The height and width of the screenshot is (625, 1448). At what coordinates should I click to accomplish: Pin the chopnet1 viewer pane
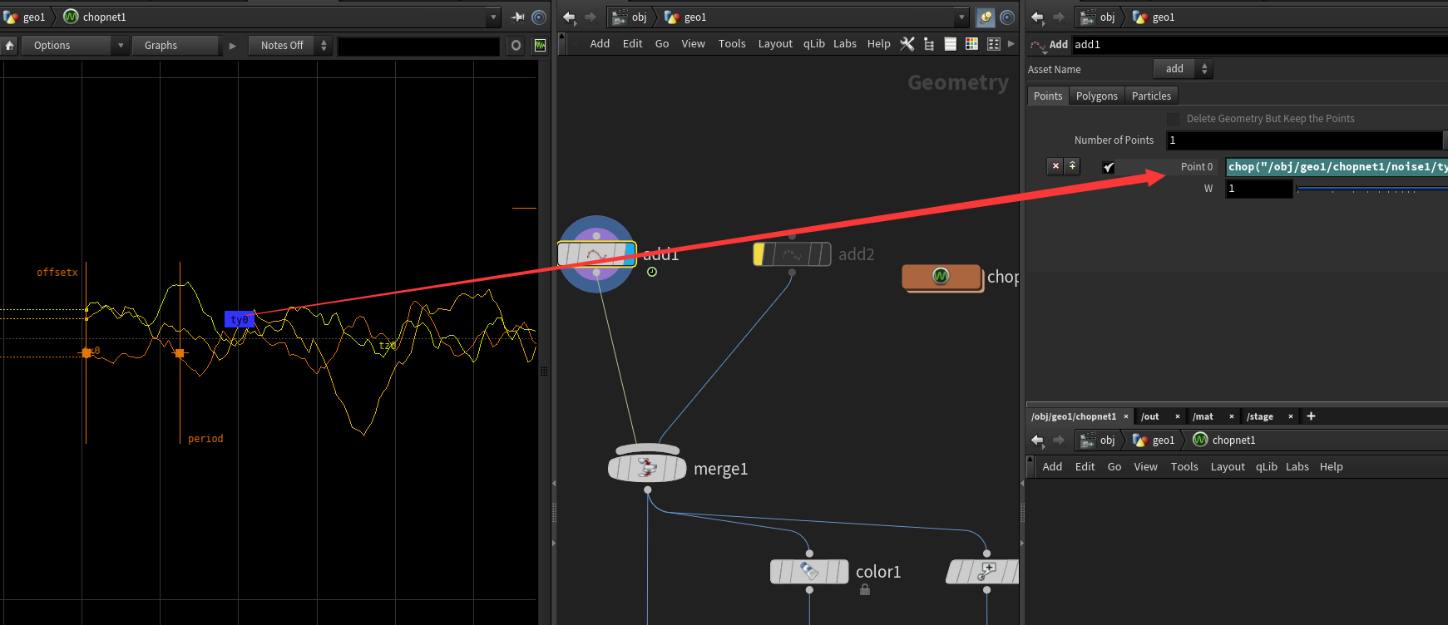[517, 17]
